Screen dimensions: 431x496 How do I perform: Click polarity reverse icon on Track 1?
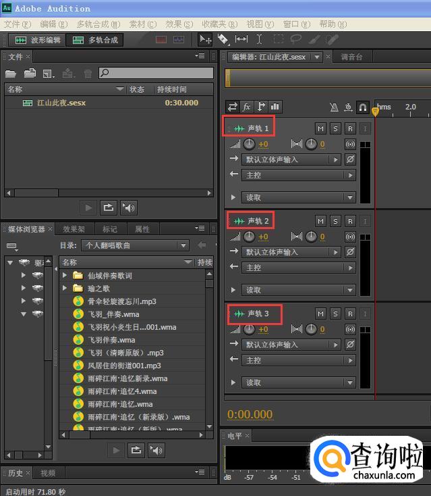350,159
